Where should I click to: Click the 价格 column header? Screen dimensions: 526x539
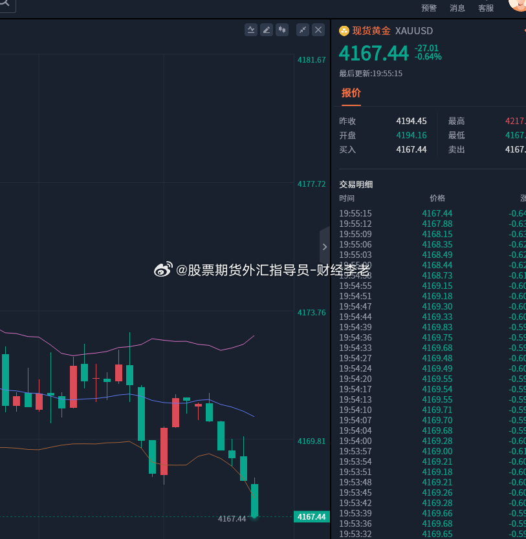[437, 198]
